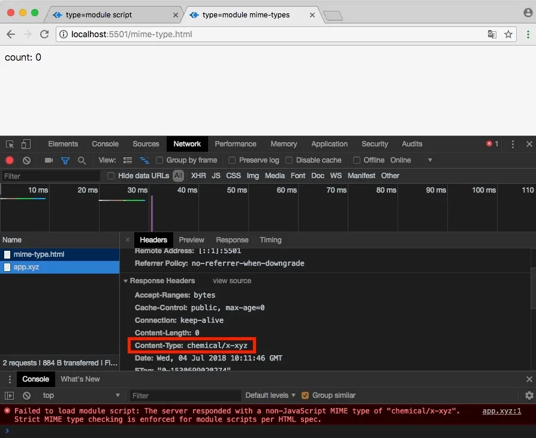Open the Online throttling dropdown

coord(411,160)
